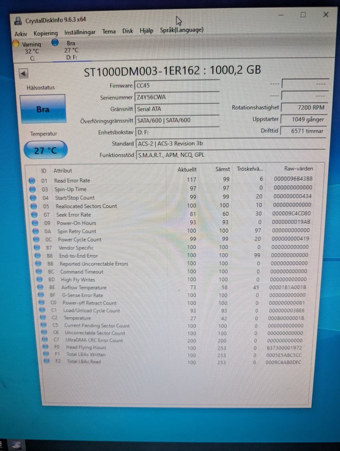This screenshot has width=340, height=451.
Task: Click the yellow Varning status indicator
Action: point(16,44)
